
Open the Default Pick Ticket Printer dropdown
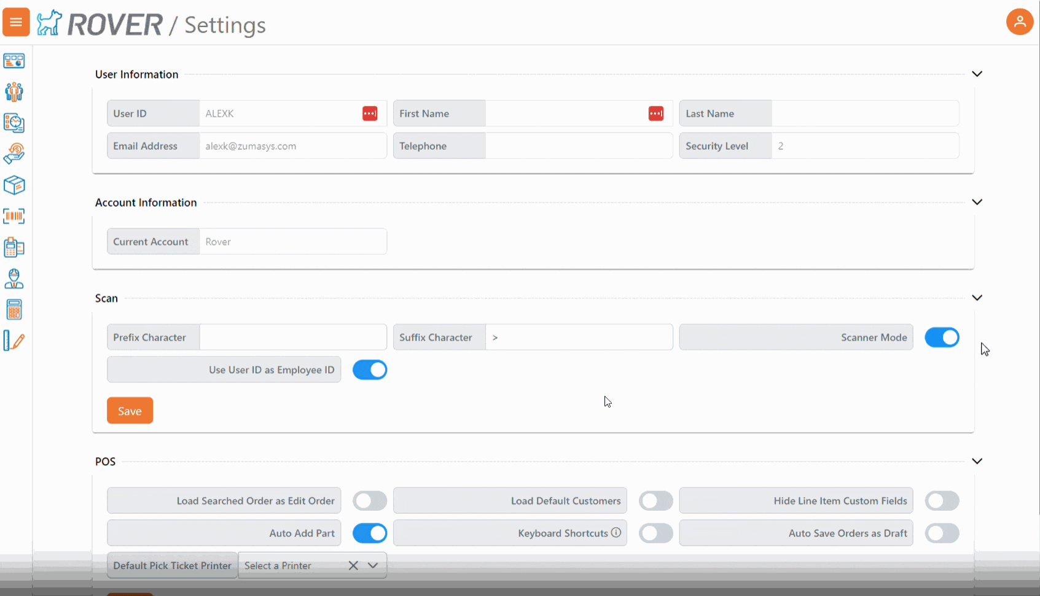coord(373,565)
